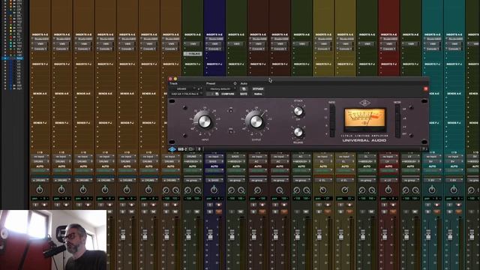Image resolution: width=480 pixels, height=270 pixels.
Task: Open automation mode selector on purple BASS track
Action: click(x=214, y=170)
